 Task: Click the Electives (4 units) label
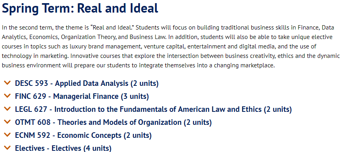point(82,148)
